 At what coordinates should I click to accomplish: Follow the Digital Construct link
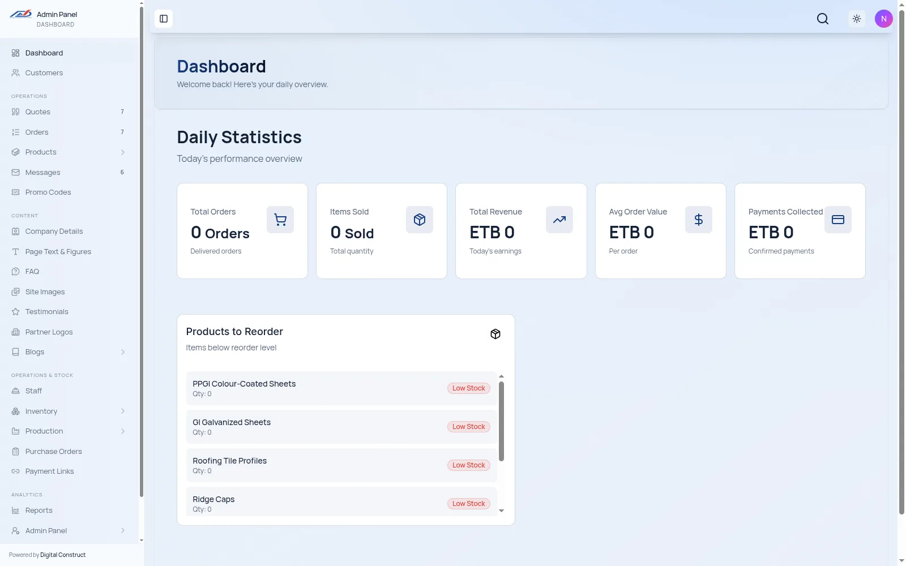tap(63, 555)
